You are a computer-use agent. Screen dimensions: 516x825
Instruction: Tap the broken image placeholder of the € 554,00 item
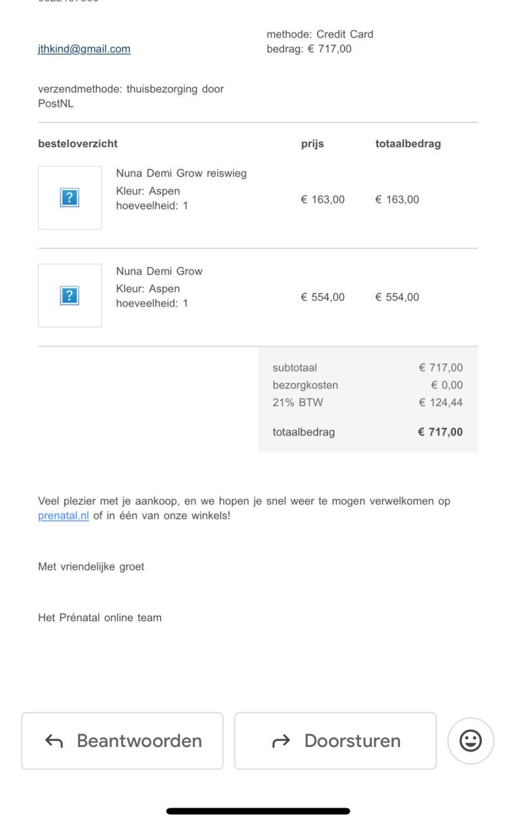[70, 295]
